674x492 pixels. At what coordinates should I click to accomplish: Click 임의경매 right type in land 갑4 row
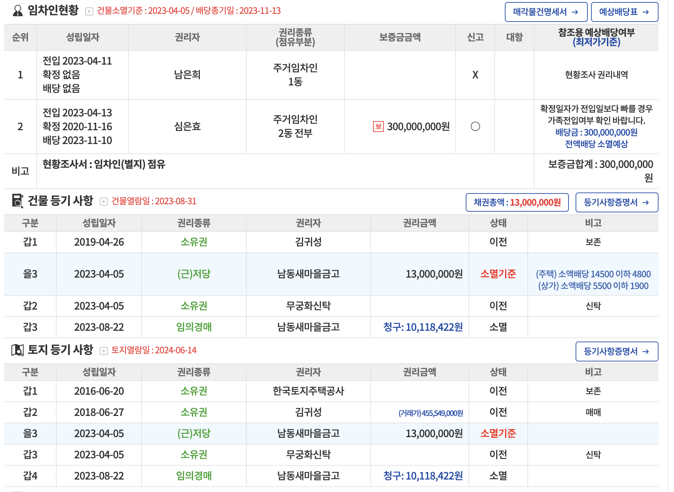click(194, 476)
